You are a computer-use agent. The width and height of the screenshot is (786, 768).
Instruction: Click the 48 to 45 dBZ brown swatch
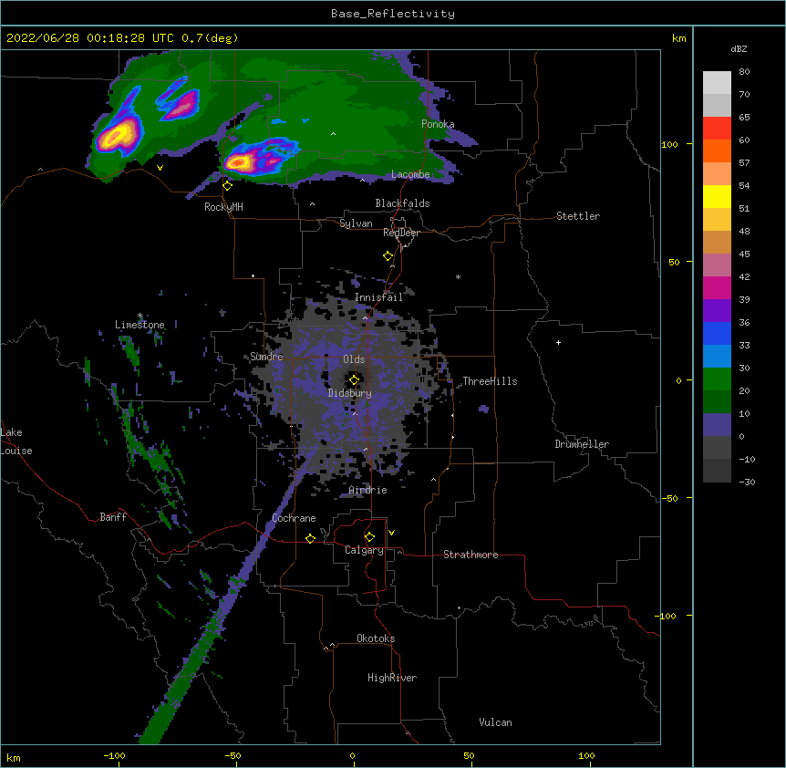717,242
